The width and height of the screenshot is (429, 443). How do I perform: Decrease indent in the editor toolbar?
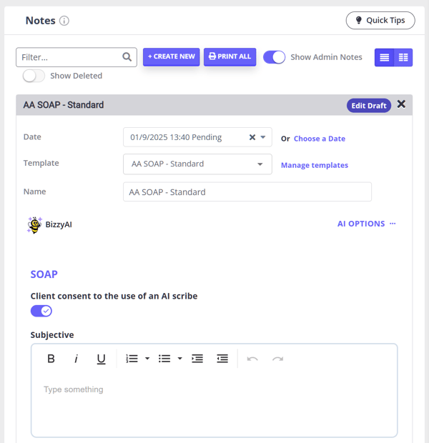pos(222,359)
